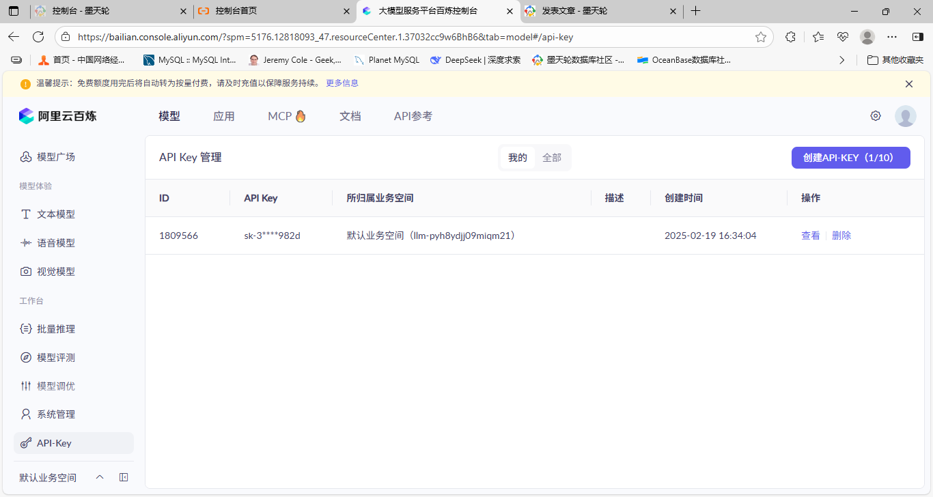Open the MySQL Internals bookmark
Screen dimensions: 933x497
coord(190,60)
